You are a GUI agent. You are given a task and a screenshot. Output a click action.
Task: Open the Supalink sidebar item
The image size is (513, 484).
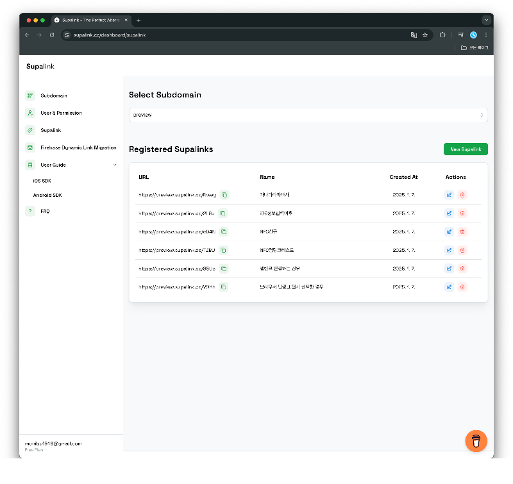51,130
